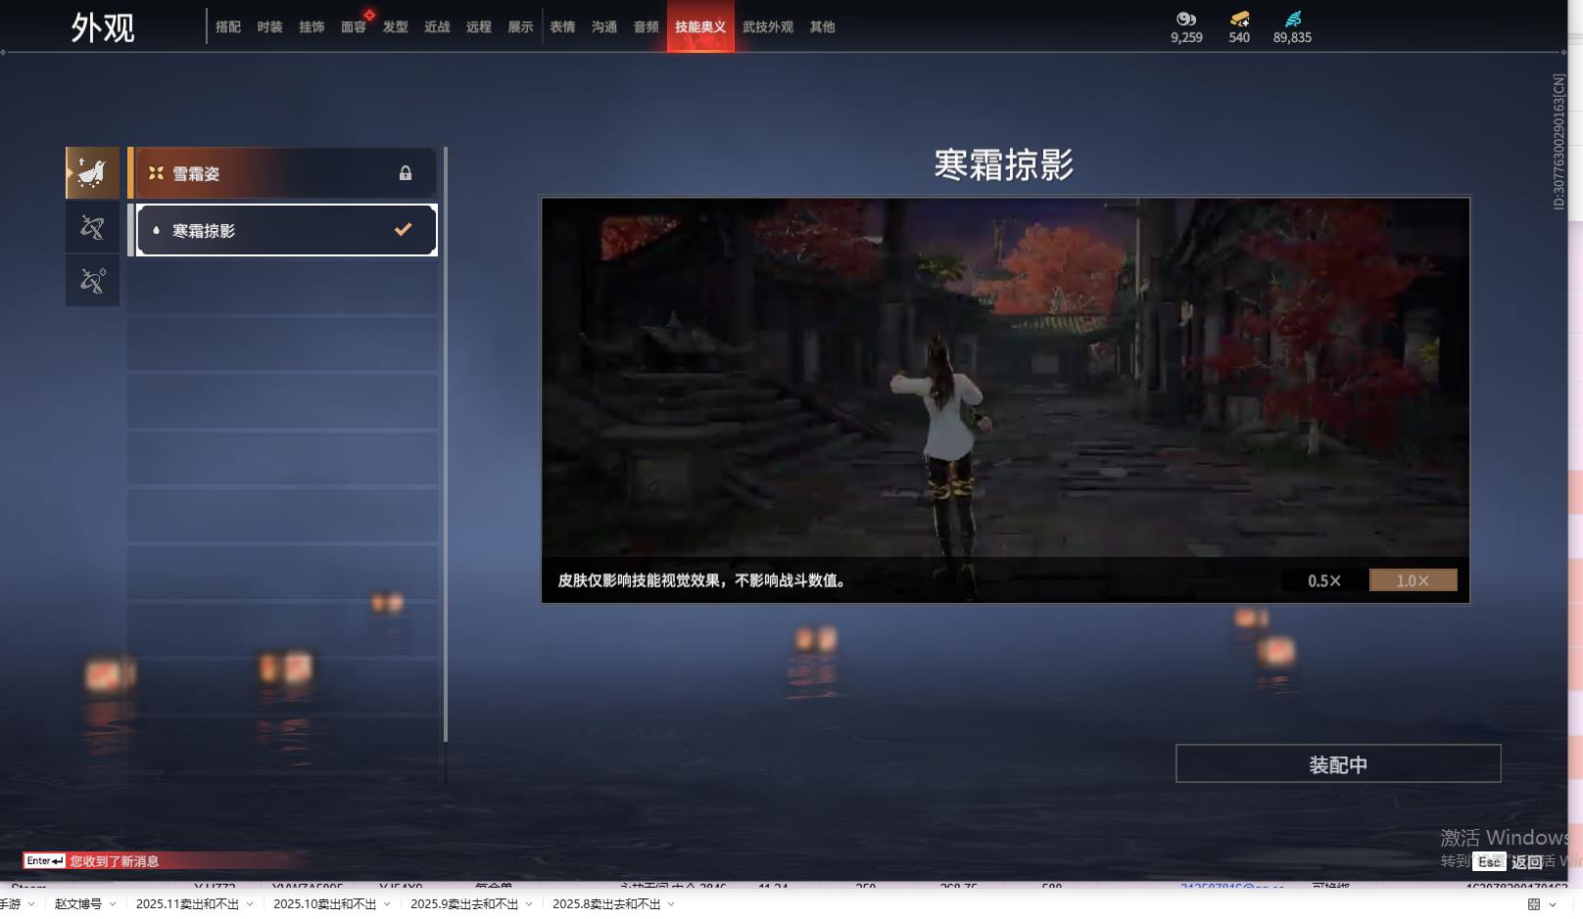Screen dimensions: 1583x919
Task: Click the 装配中 button
Action: pyautogui.click(x=1337, y=764)
